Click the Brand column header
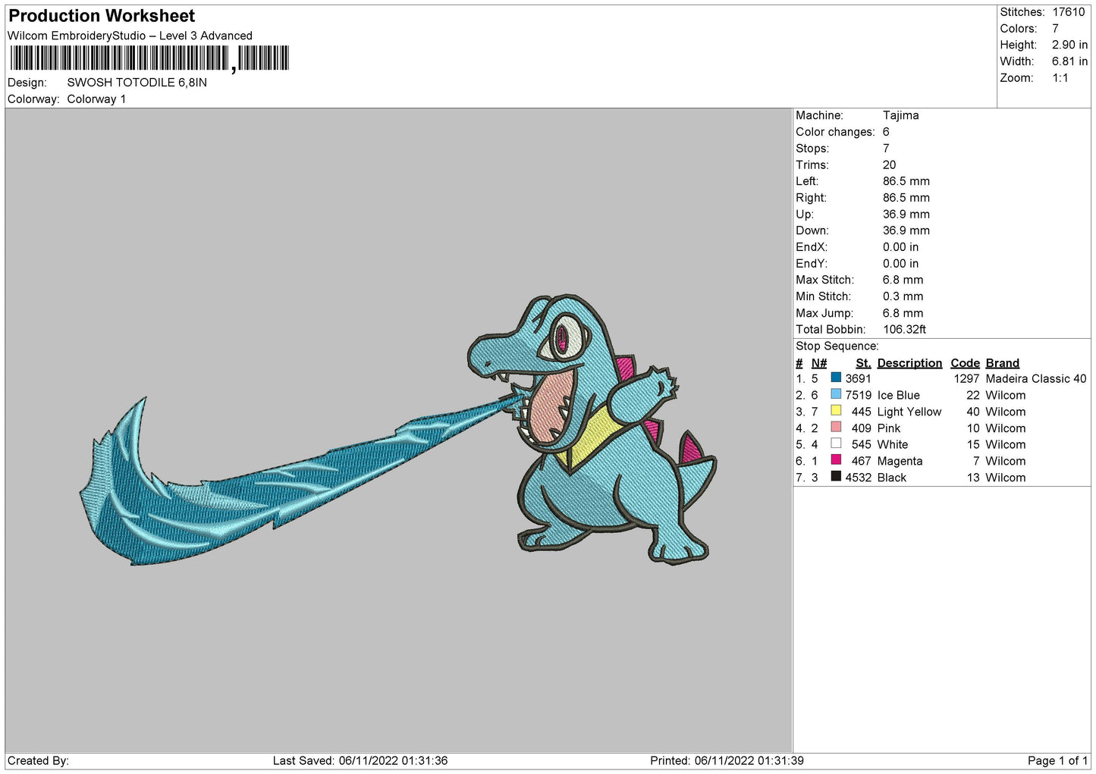The height and width of the screenshot is (774, 1096). (x=1002, y=363)
